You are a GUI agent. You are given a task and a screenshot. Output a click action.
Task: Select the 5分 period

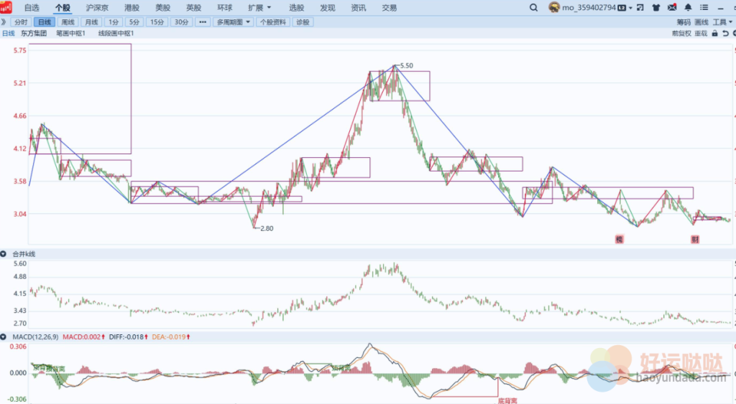click(x=134, y=22)
